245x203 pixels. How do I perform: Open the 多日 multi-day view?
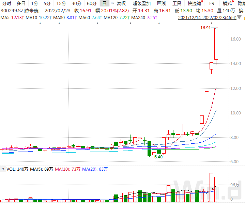(21, 3)
